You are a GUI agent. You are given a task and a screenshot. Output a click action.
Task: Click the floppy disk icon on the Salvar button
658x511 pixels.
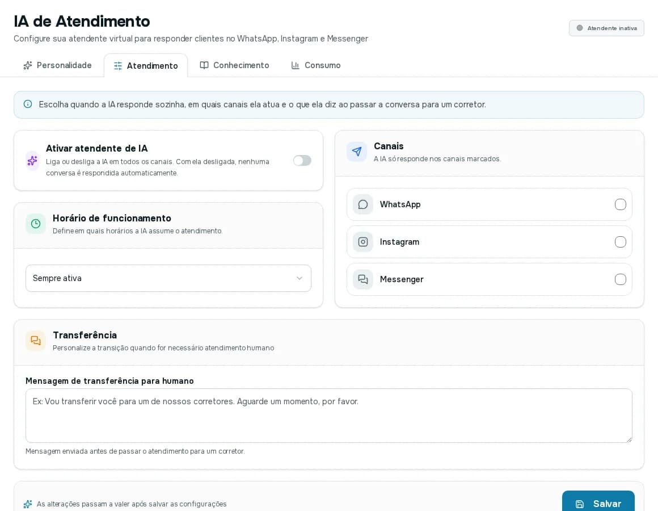(580, 504)
